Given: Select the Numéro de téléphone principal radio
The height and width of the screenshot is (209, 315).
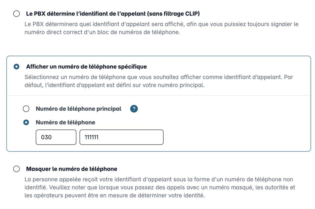Looking at the screenshot, I should point(26,109).
